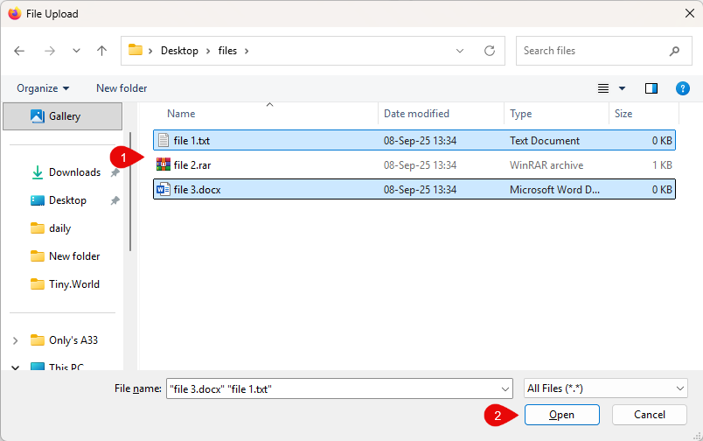Image resolution: width=703 pixels, height=441 pixels.
Task: Click the file 2.rar archive icon
Action: tap(163, 164)
